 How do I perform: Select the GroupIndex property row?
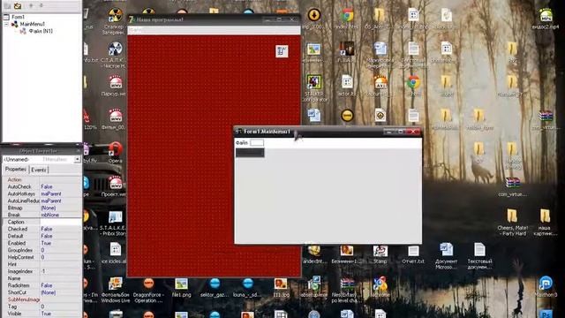42,250
